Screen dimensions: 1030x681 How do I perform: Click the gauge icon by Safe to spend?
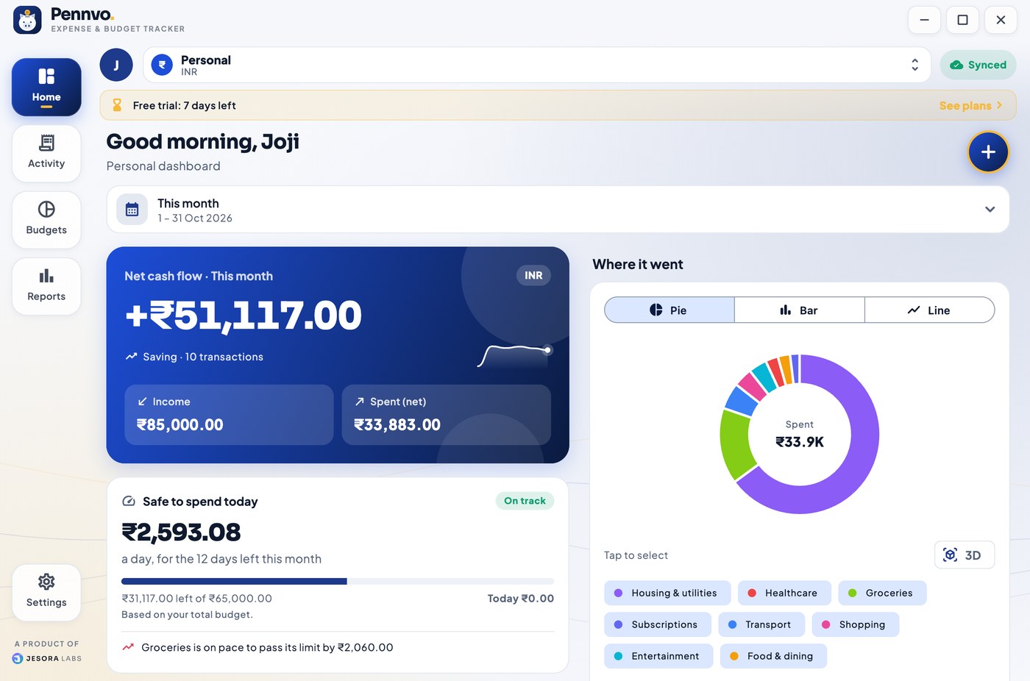tap(129, 501)
